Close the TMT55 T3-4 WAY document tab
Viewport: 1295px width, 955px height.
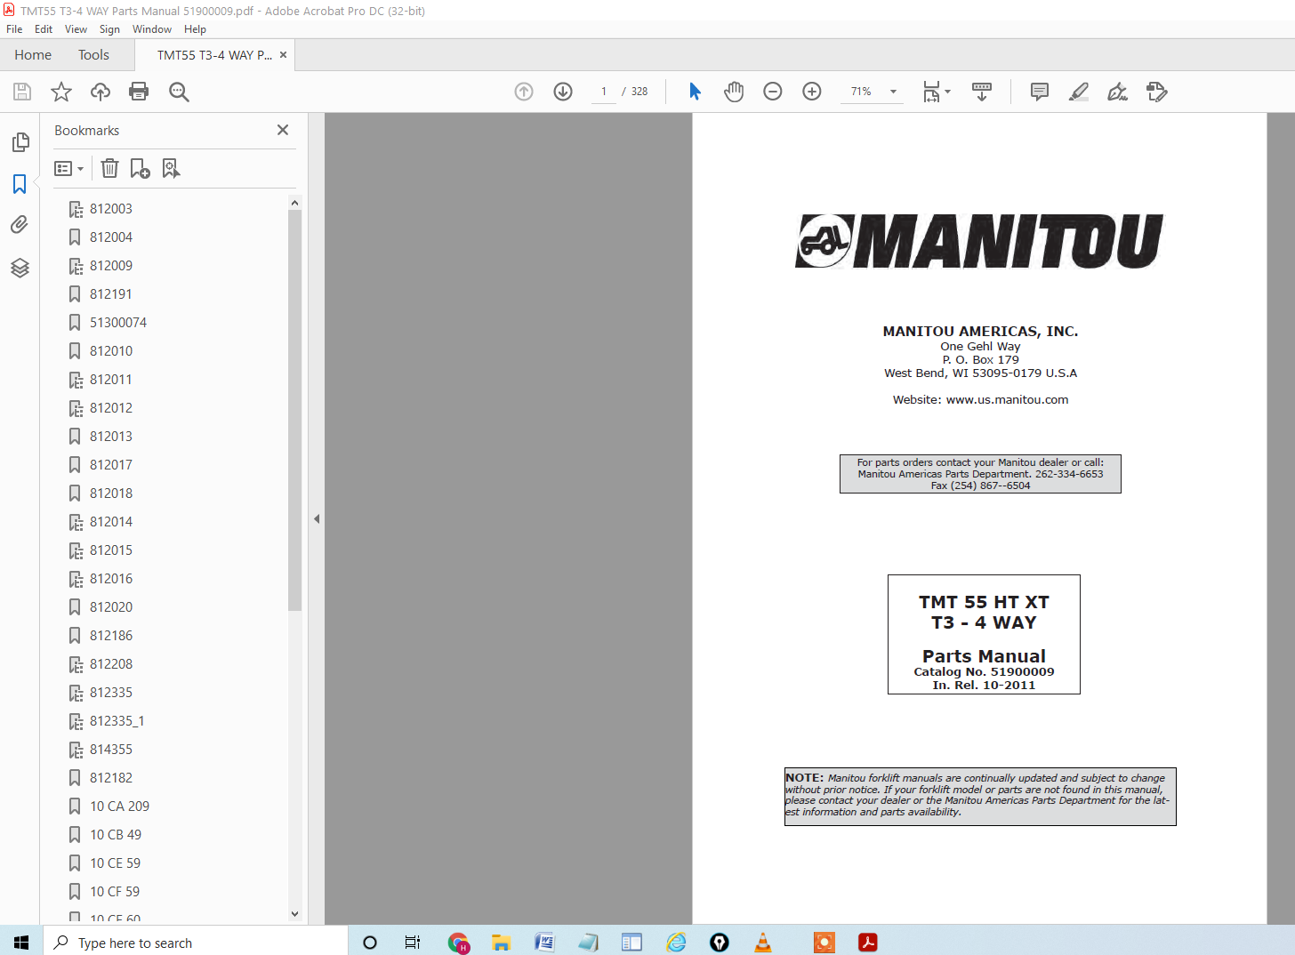[283, 55]
